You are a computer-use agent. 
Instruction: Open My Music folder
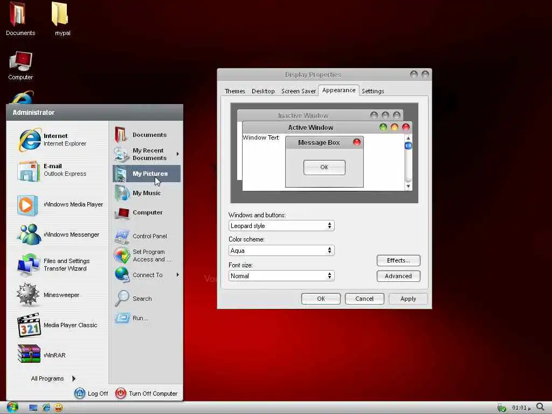147,193
